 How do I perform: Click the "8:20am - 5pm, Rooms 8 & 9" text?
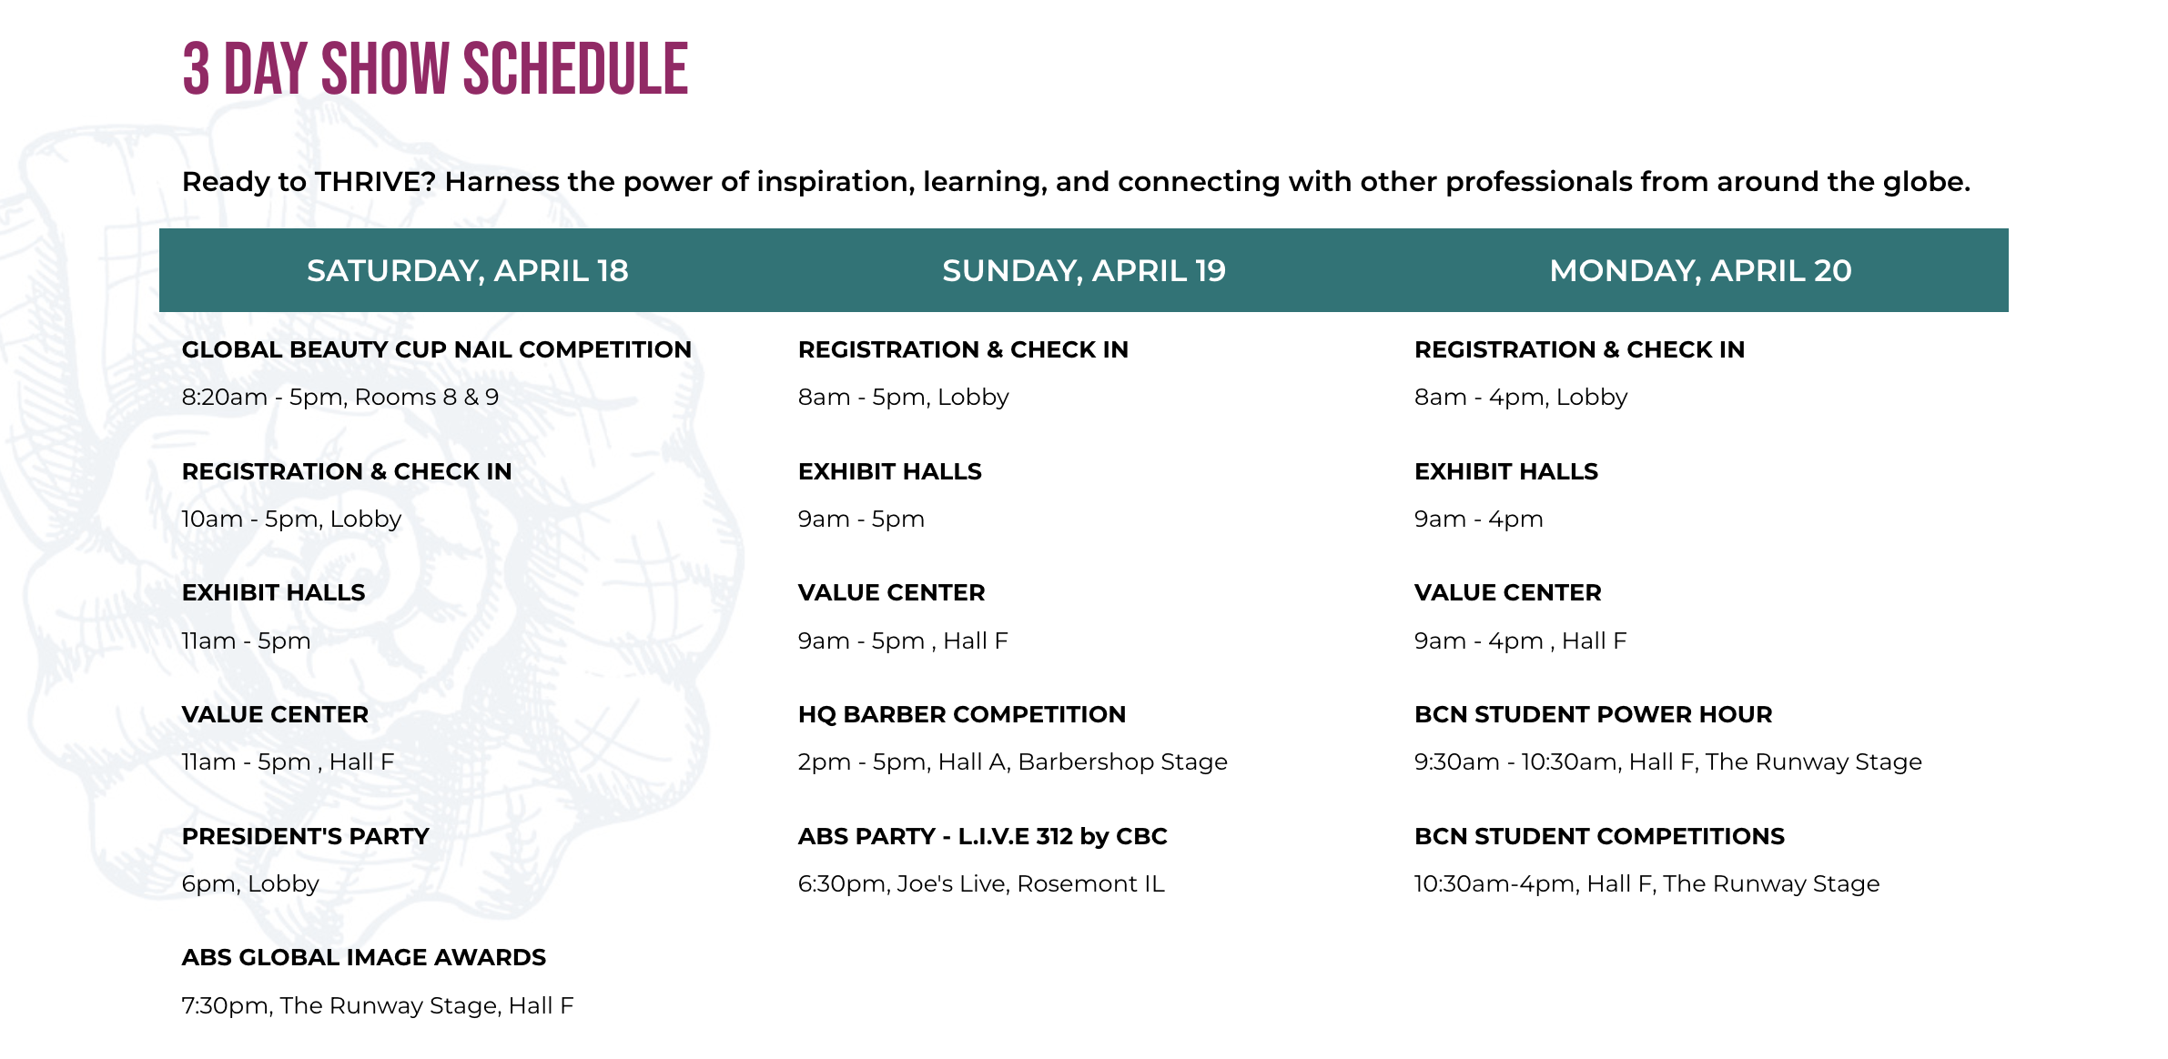click(x=339, y=398)
